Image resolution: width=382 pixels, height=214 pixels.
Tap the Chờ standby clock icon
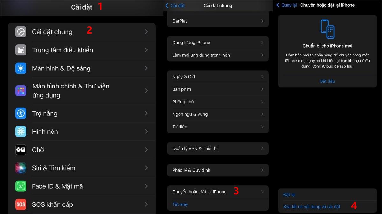pyautogui.click(x=21, y=150)
